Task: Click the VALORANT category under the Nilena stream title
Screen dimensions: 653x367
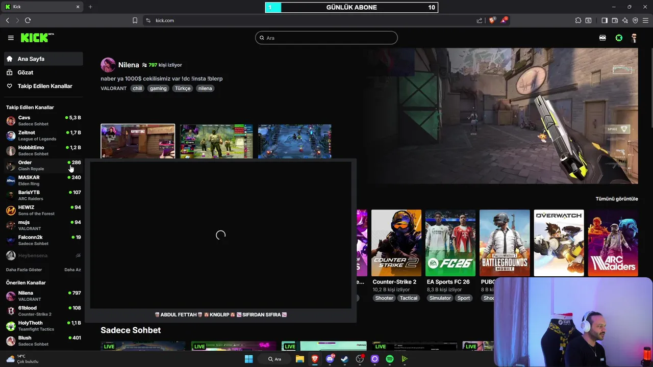Action: click(x=113, y=88)
